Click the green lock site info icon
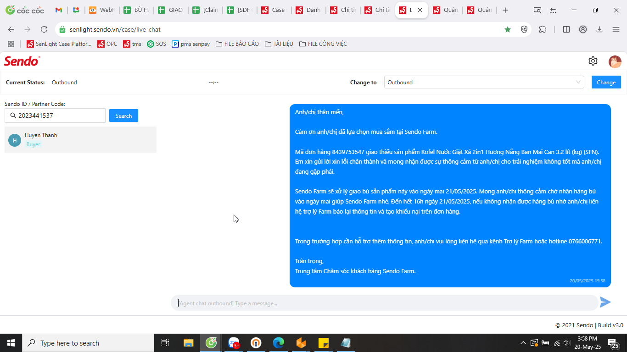The height and width of the screenshot is (352, 627). 63,29
